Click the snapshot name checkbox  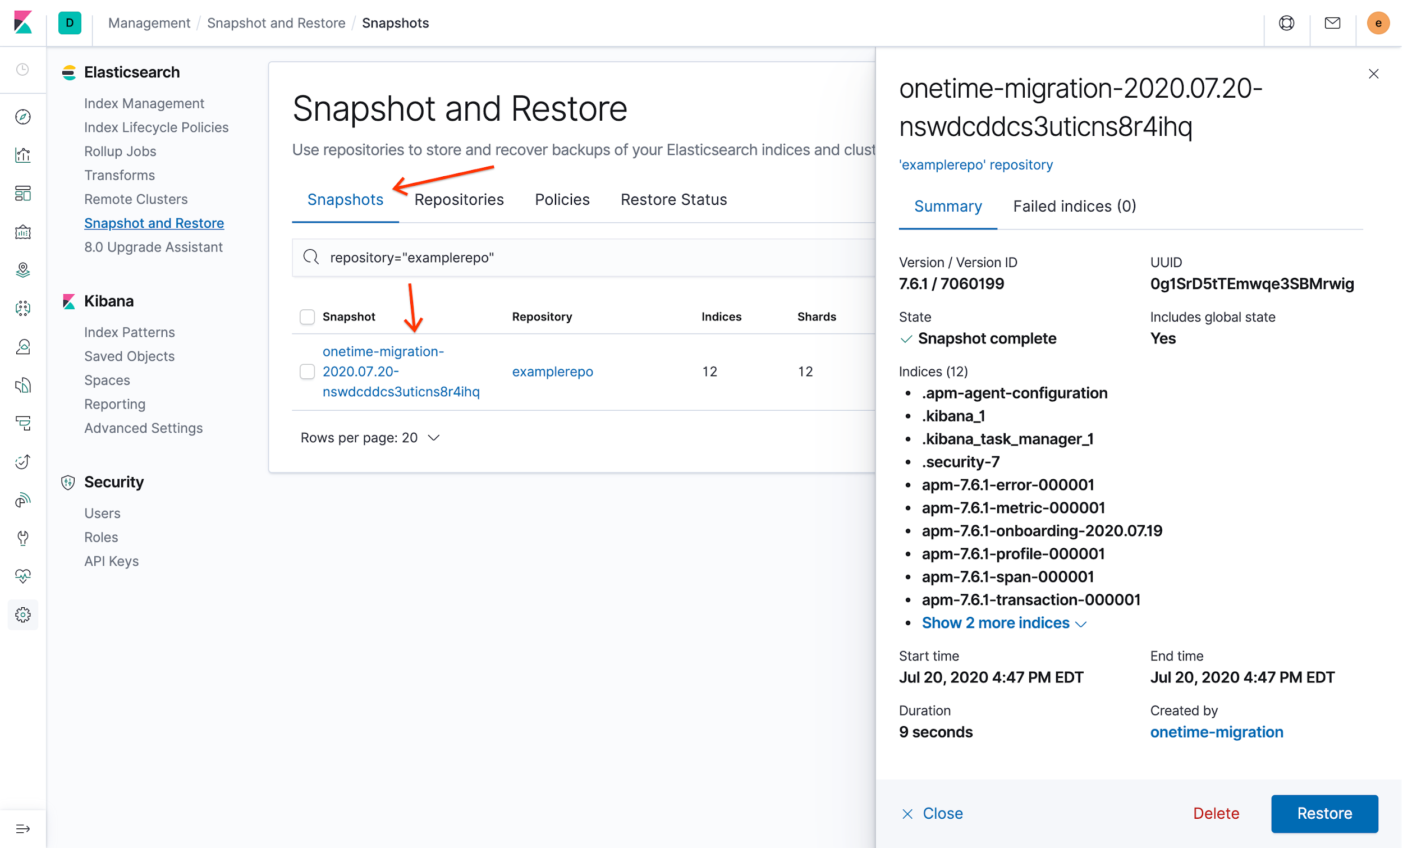pyautogui.click(x=308, y=371)
